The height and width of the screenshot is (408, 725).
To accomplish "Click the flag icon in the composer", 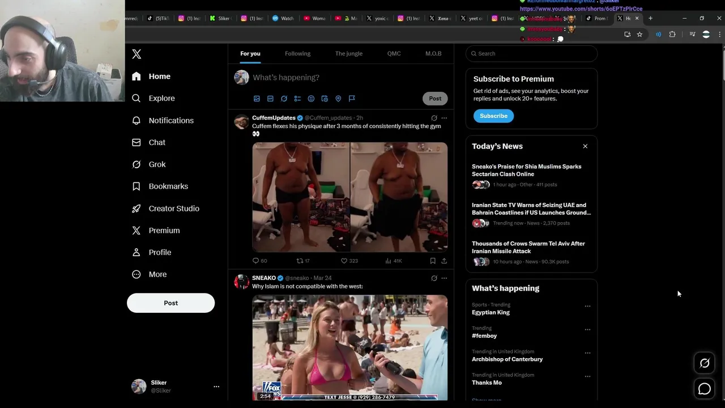I will [x=352, y=99].
